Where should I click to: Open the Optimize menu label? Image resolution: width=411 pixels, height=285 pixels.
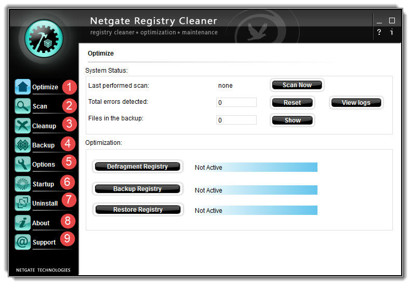45,87
